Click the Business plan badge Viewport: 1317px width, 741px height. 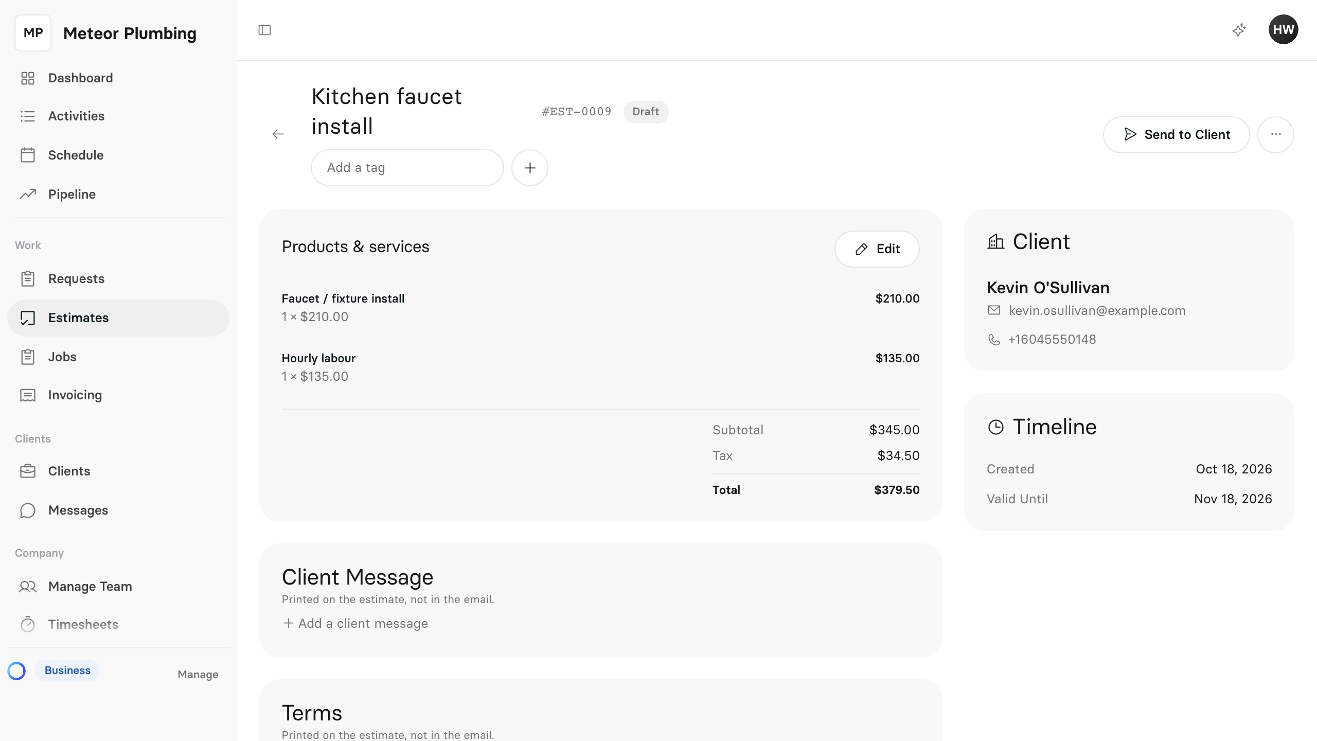(x=67, y=671)
